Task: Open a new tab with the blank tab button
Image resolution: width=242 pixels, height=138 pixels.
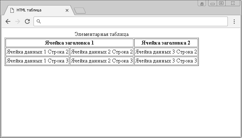Action: (x=80, y=10)
